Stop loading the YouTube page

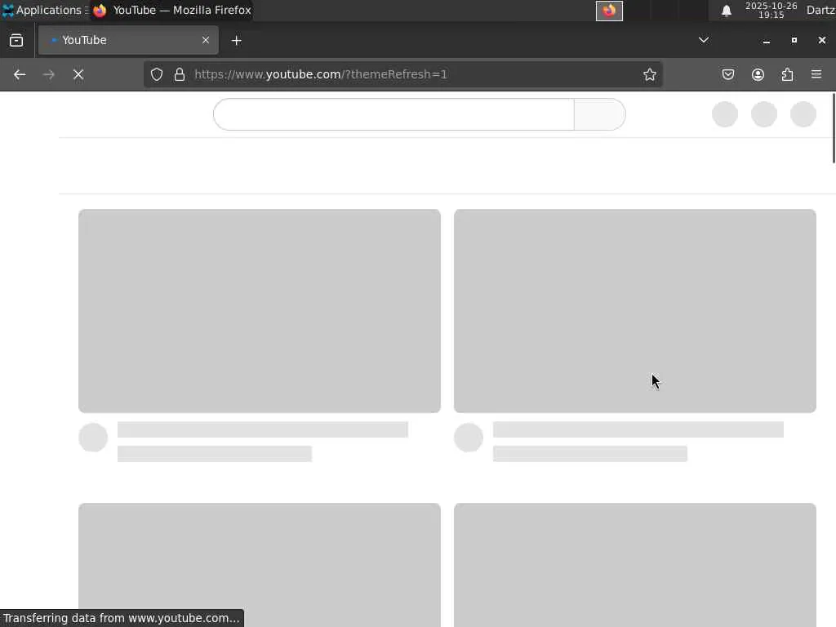click(x=78, y=74)
